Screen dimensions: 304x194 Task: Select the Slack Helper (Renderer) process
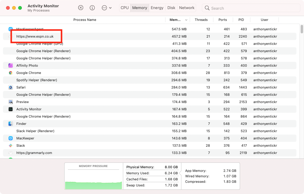coord(150,131)
